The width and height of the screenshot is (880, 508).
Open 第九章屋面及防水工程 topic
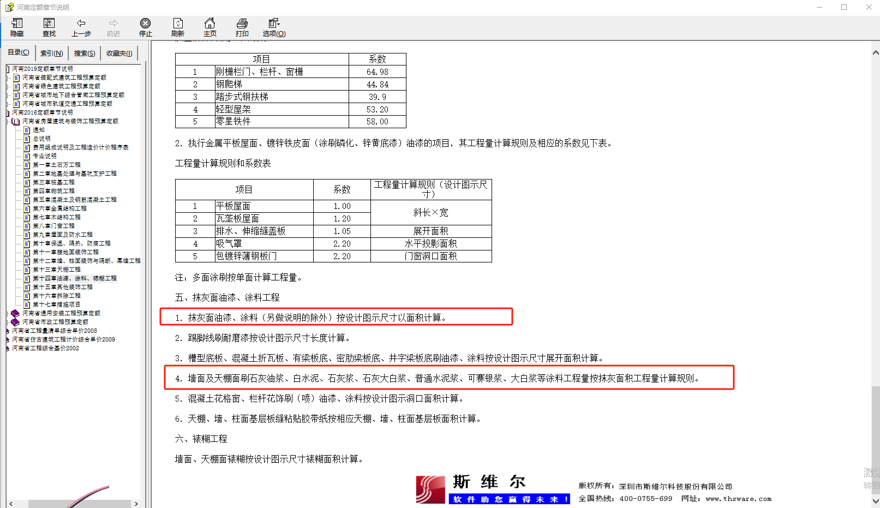[x=63, y=235]
